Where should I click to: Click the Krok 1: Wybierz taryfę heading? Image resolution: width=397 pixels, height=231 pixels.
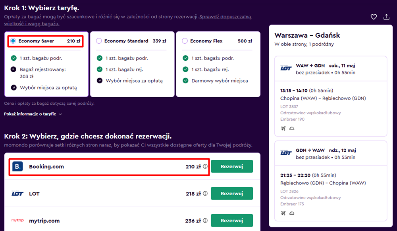(42, 8)
